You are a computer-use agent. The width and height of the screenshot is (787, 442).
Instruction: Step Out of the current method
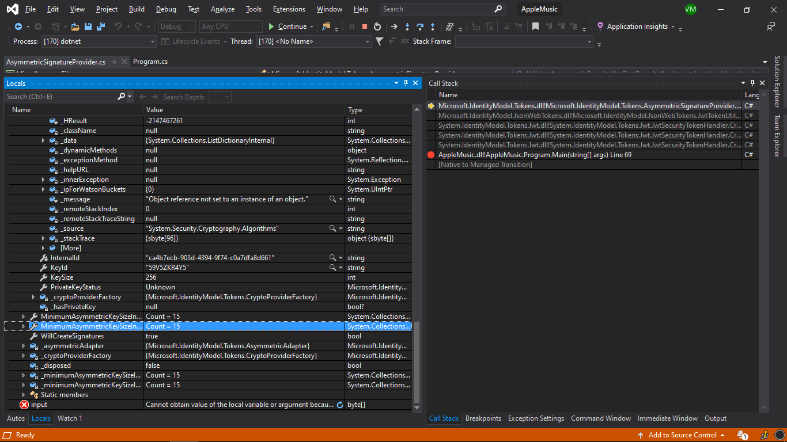coord(433,26)
